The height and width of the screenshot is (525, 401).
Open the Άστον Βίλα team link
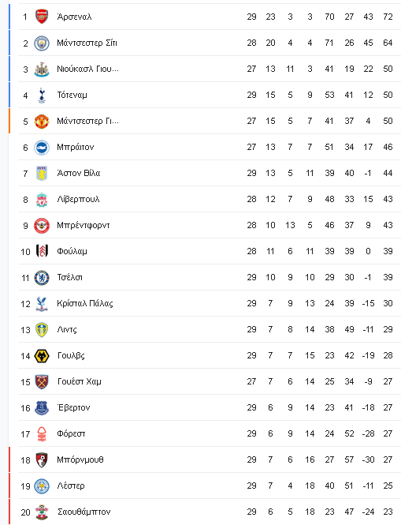[79, 173]
